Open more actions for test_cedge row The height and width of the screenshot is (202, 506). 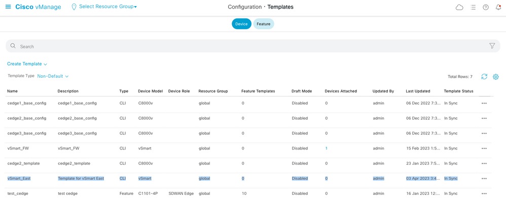coord(484,194)
